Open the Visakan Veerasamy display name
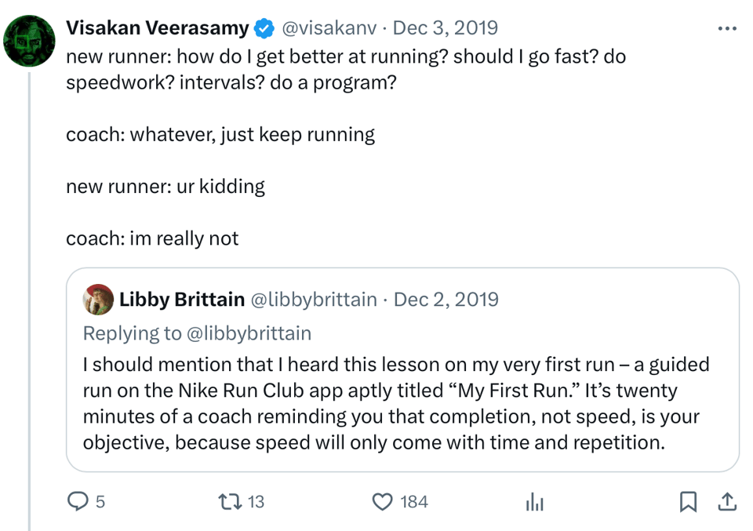753x531 pixels. [157, 28]
